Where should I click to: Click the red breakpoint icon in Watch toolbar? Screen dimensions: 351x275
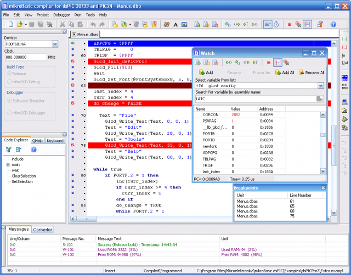[269, 62]
